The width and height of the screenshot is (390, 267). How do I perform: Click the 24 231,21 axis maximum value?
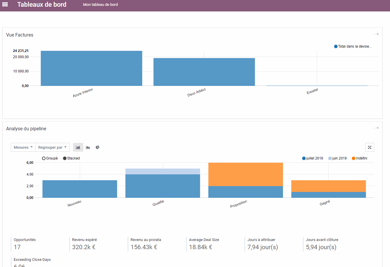21,51
